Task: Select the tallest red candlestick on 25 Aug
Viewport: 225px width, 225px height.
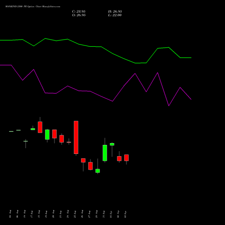Action: [x=76, y=137]
